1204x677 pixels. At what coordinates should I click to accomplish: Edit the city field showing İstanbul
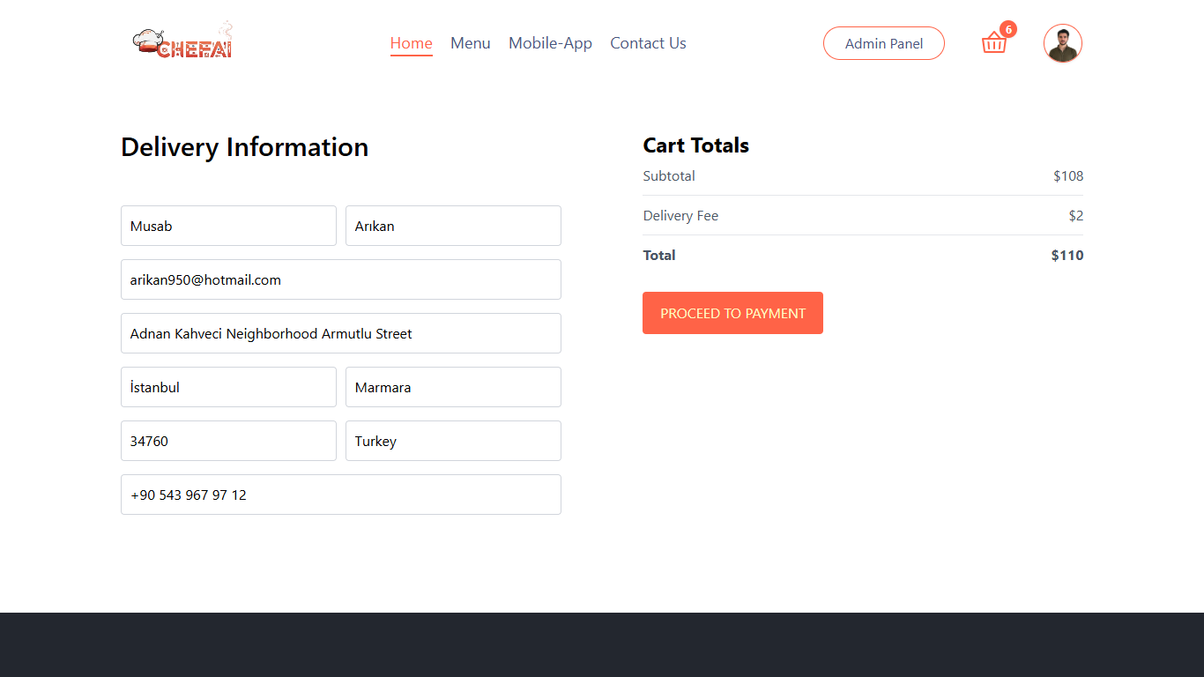[x=228, y=387]
